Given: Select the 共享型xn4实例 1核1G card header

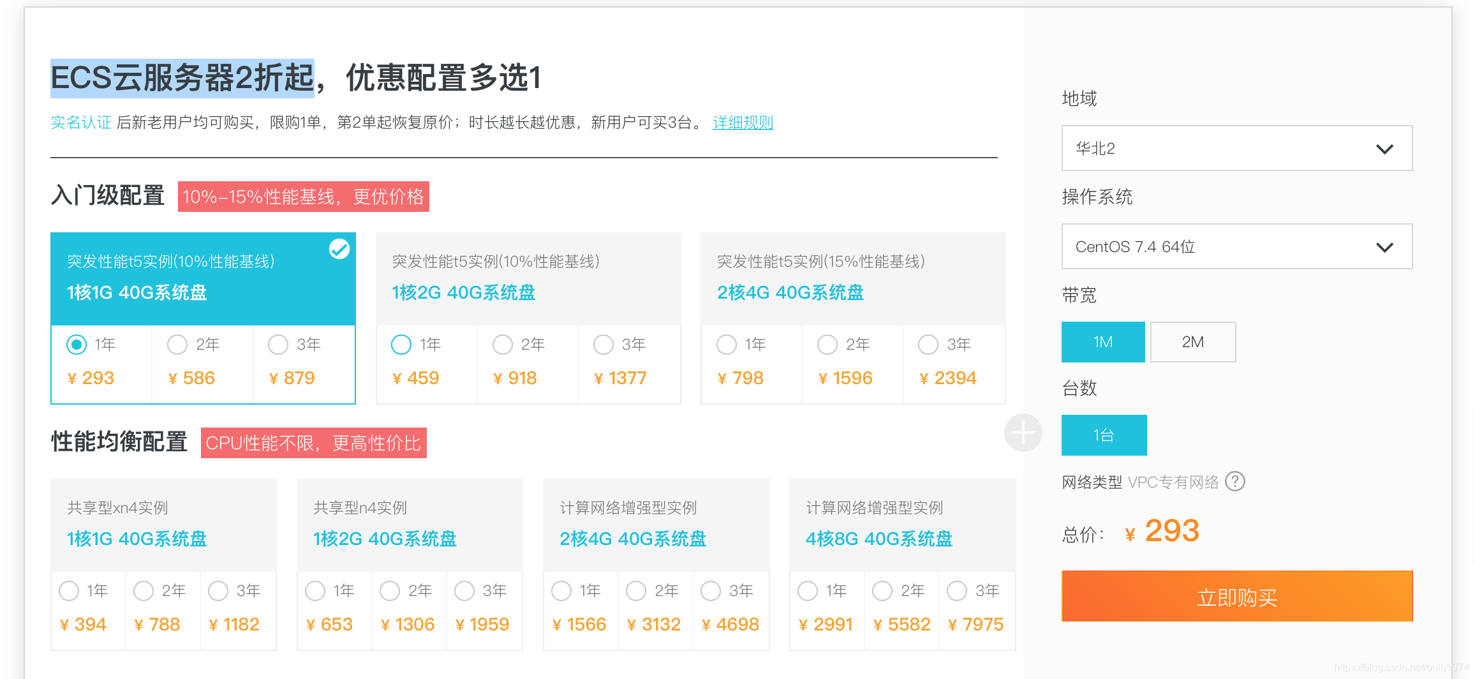Looking at the screenshot, I should click(163, 525).
